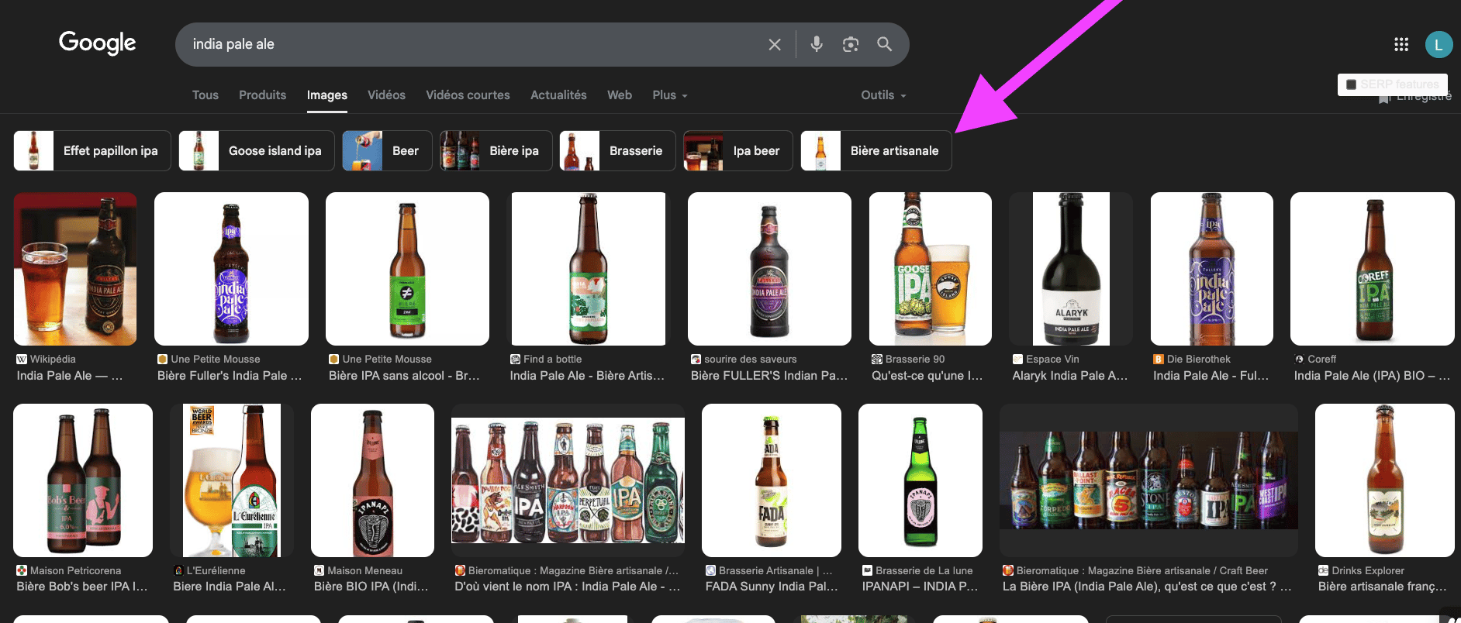Screen dimensions: 1461x623
Task: Open the Wikipédia India Pale Ale image
Action: 75,269
